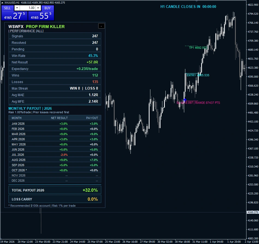Click the Avg MAE value 1.12R
Viewport: 259px width, 244px height.
93,95
